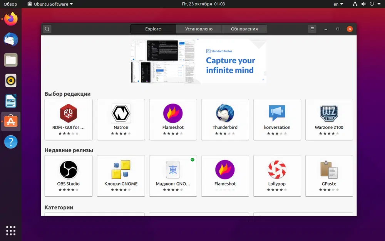Click the RDM app icon
Screen dimensions: 385x241
pos(69,113)
